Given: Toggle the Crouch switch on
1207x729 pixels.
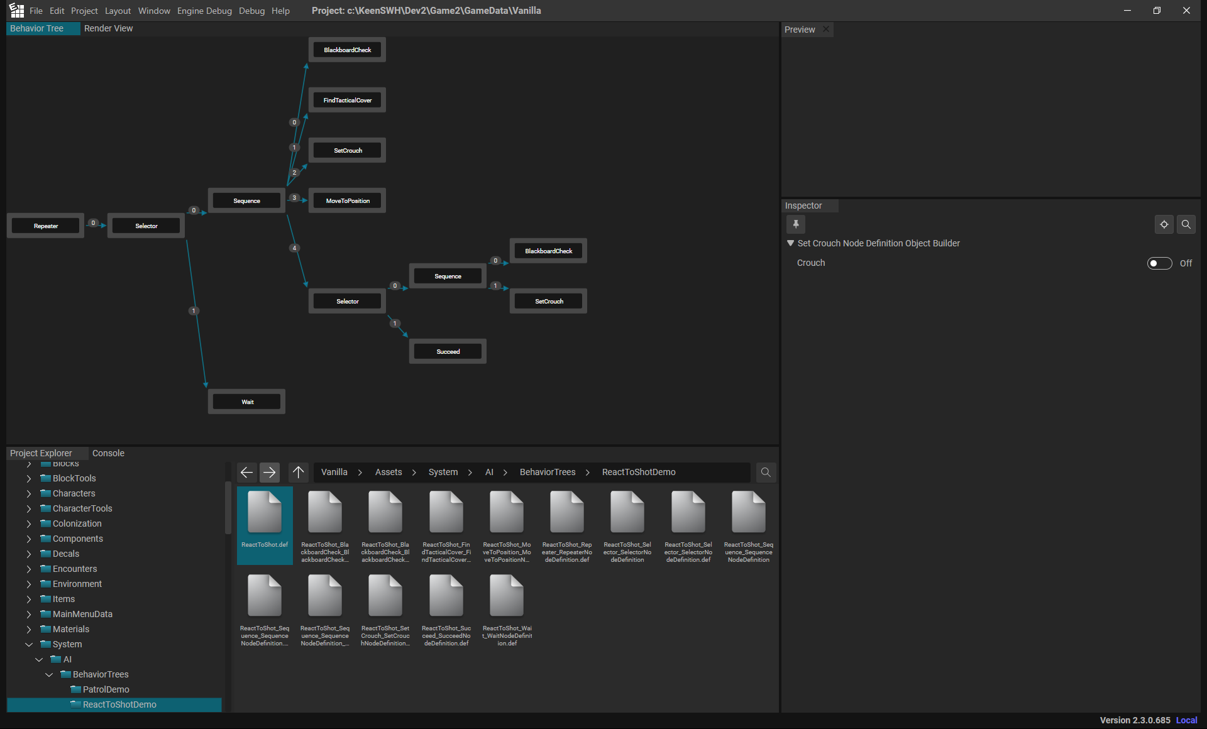Looking at the screenshot, I should pos(1159,263).
